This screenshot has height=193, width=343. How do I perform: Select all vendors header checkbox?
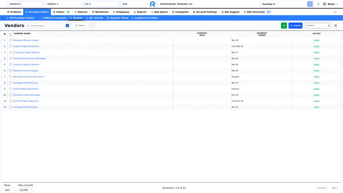coord(10,34)
